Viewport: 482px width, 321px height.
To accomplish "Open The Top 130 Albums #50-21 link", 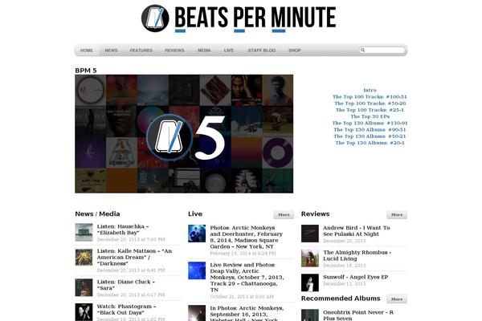I will point(370,136).
